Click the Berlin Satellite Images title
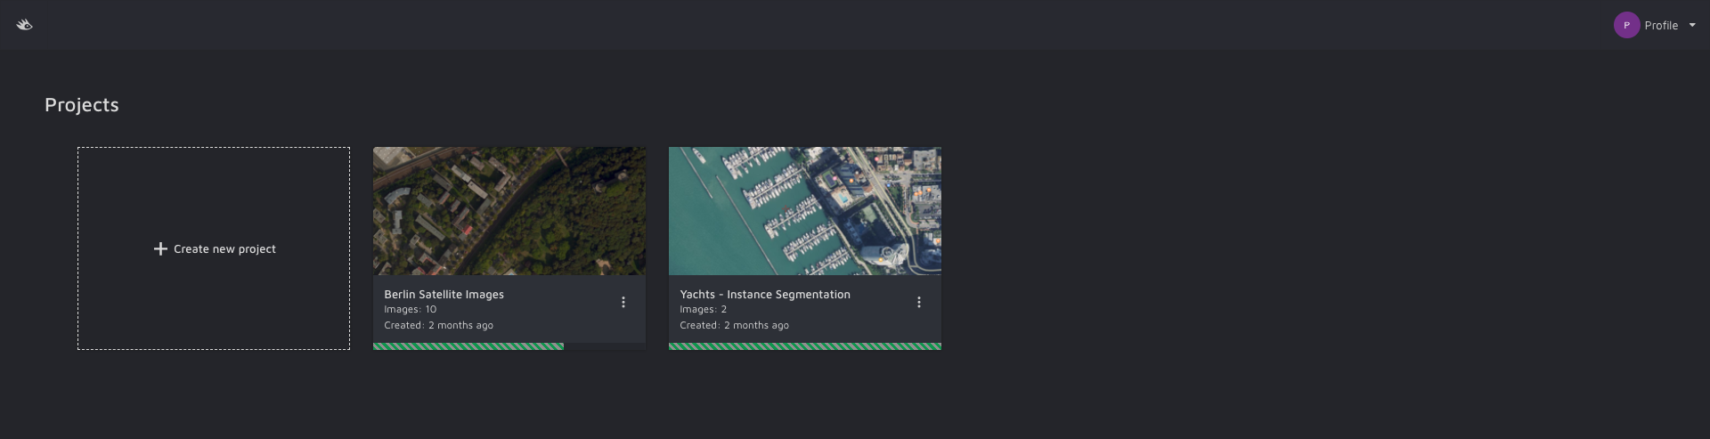Image resolution: width=1710 pixels, height=439 pixels. (x=444, y=295)
